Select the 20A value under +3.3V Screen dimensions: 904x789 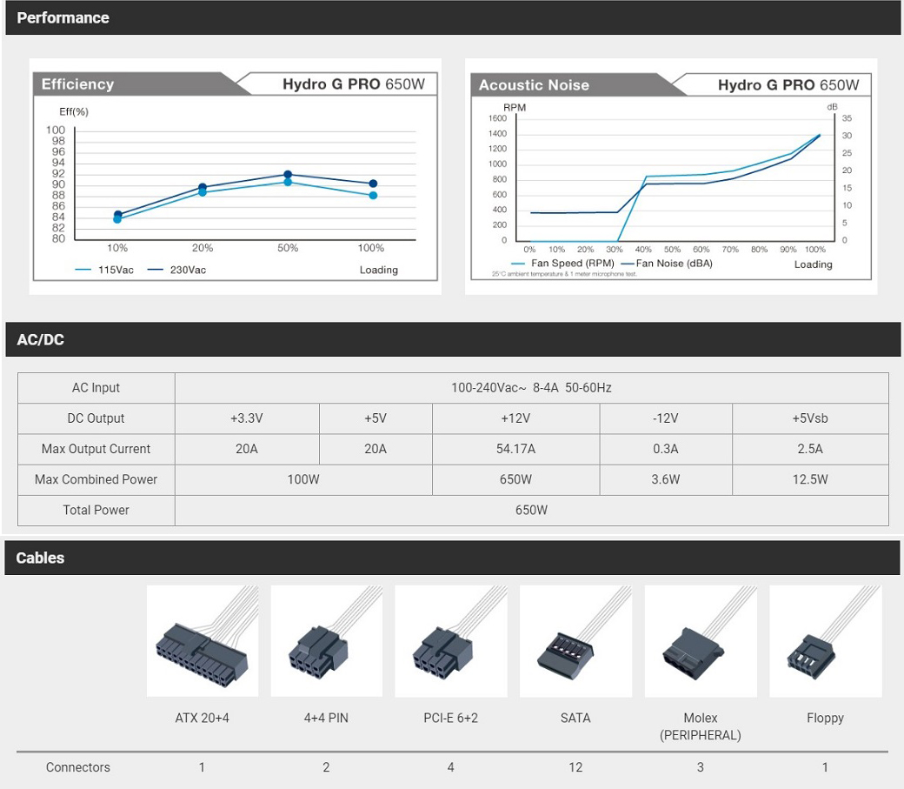click(x=247, y=449)
